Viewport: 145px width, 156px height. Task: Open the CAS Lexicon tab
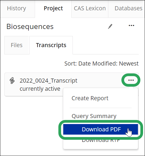90,9
